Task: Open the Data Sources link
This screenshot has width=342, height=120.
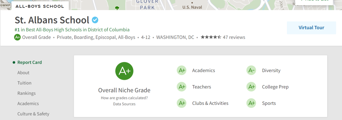Action: (x=124, y=104)
